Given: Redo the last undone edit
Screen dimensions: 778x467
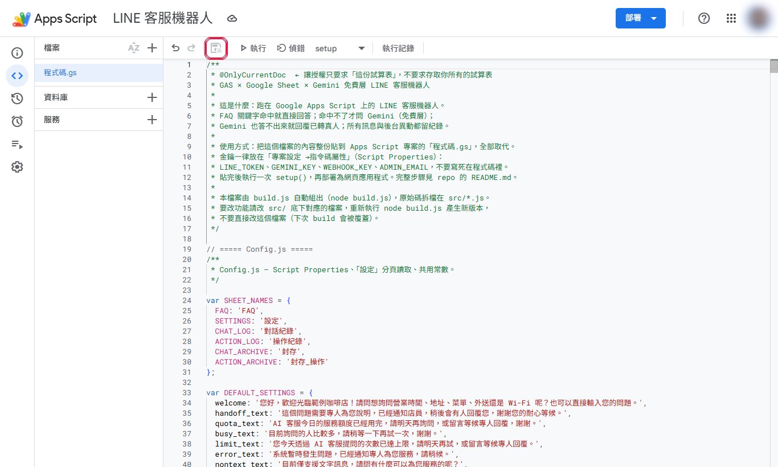Looking at the screenshot, I should [191, 48].
